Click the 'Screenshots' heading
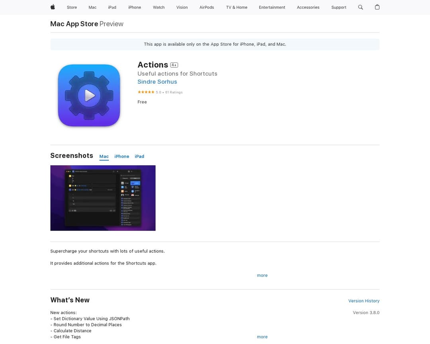Image resolution: width=430 pixels, height=344 pixels. 72,156
